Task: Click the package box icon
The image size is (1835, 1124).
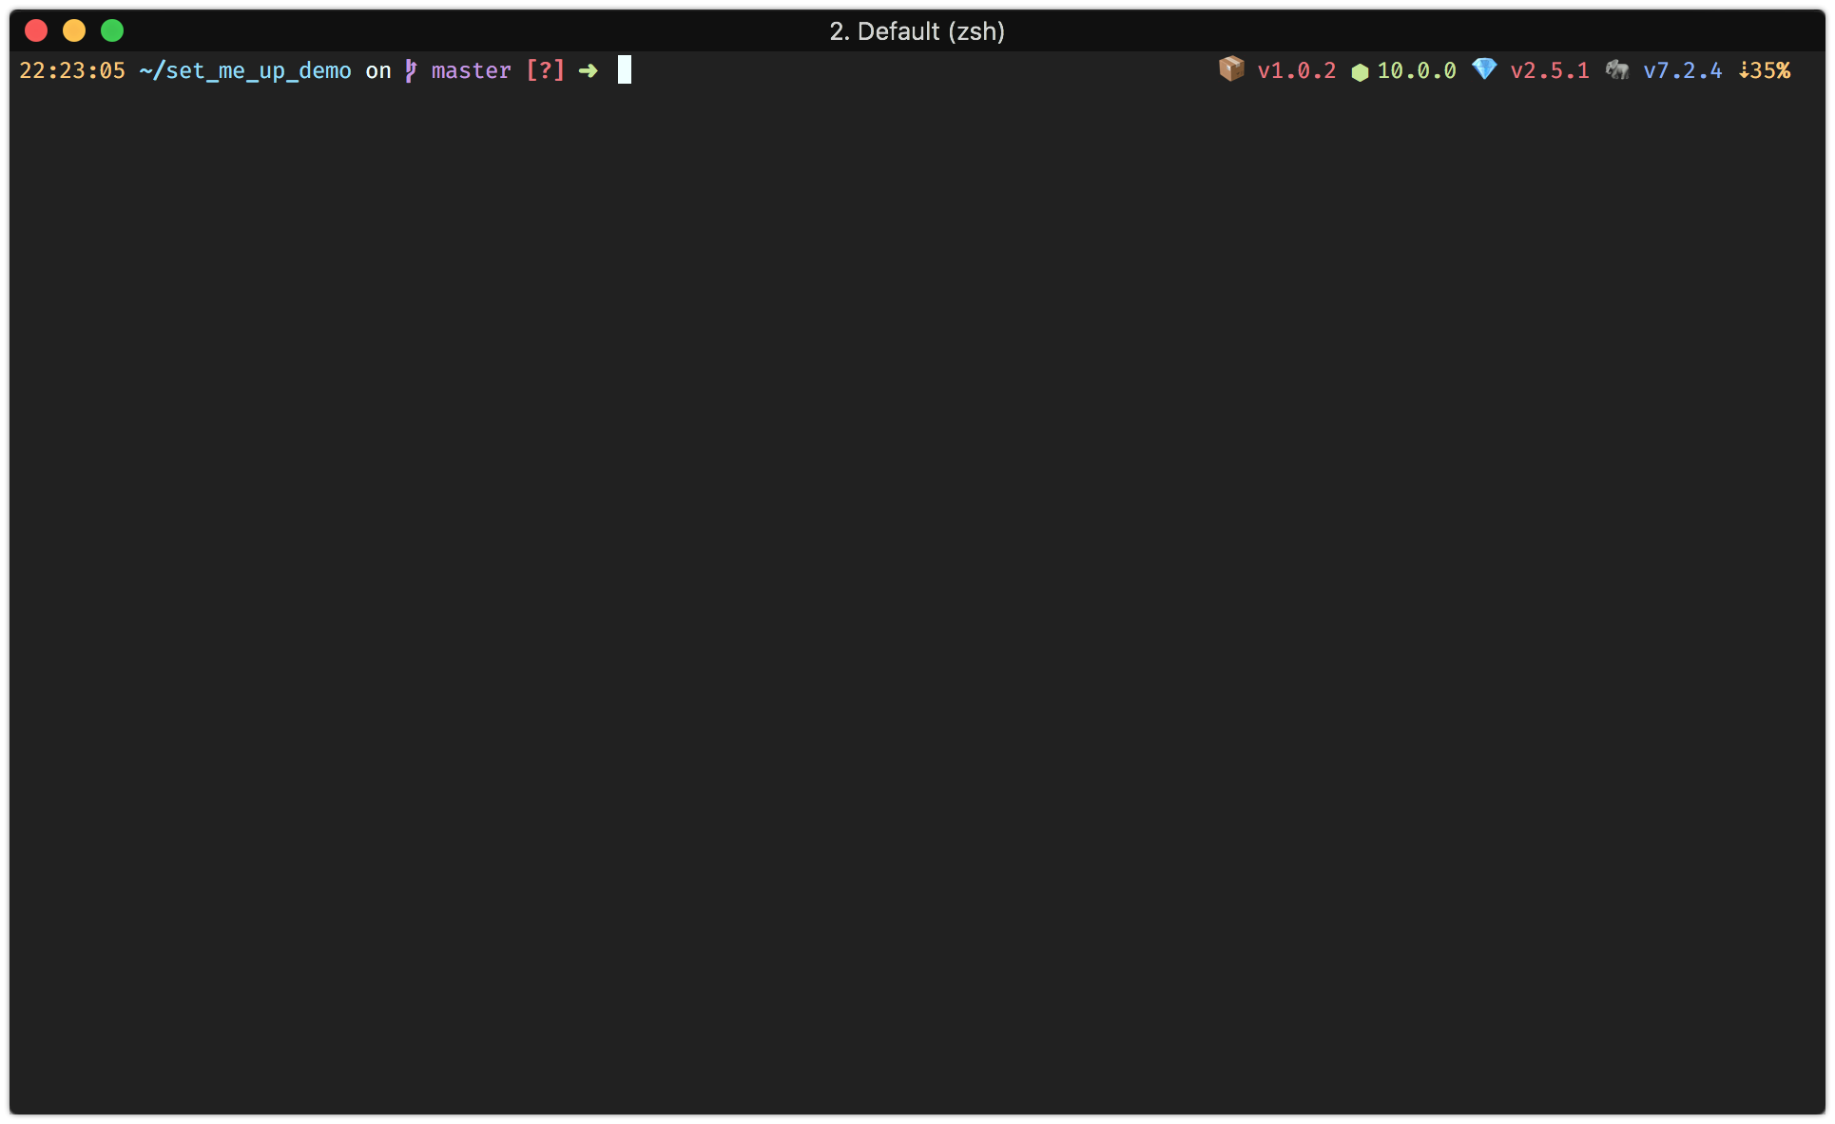Action: tap(1231, 69)
